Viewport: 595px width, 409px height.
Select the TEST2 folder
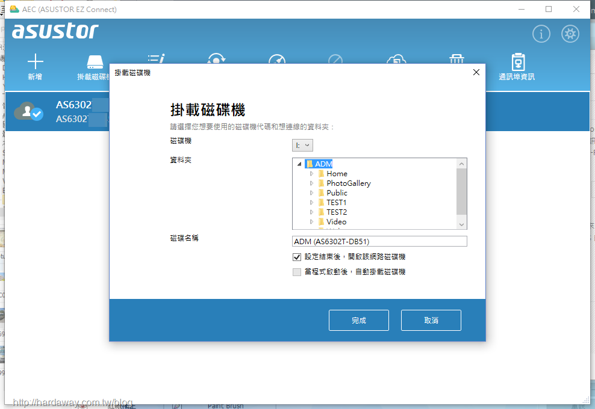(x=333, y=212)
